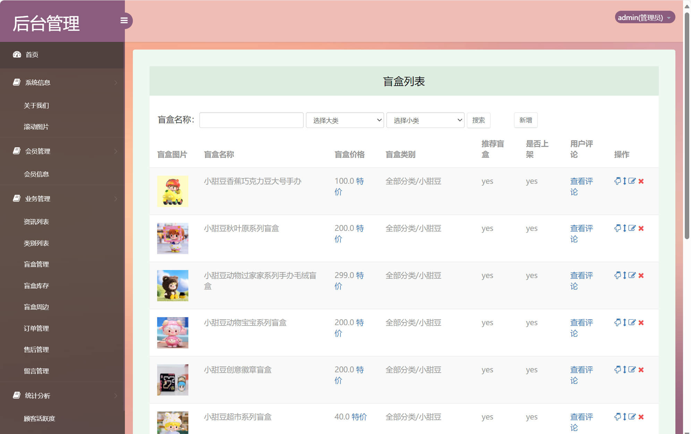691x434 pixels.
Task: Toggle shelf status arrow for 小甜豆创意徽章盲盒
Action: 624,370
